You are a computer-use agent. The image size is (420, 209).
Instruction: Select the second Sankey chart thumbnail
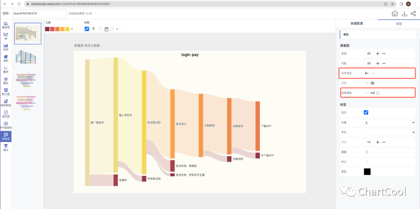(28, 57)
